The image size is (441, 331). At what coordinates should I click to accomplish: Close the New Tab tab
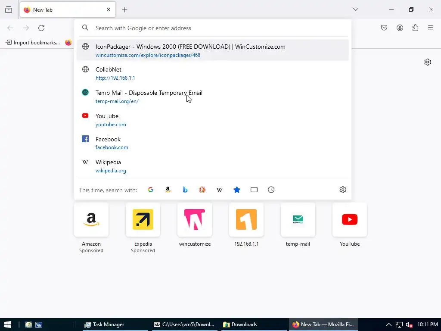109,9
